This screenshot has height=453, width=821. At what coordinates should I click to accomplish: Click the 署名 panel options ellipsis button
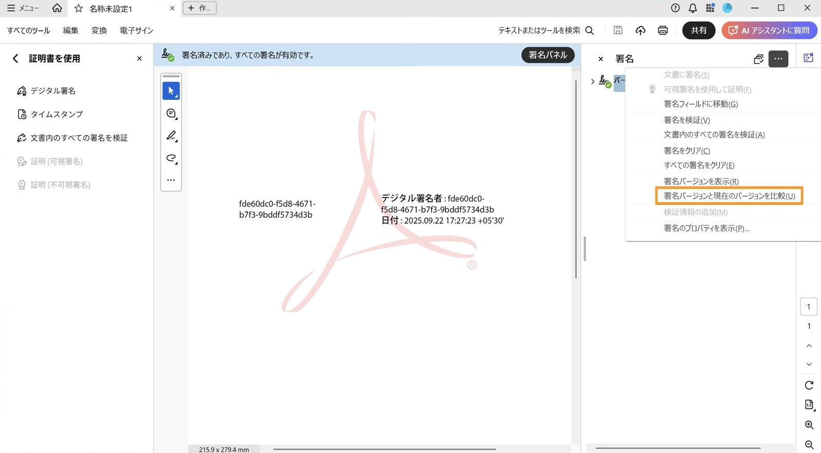tap(778, 59)
